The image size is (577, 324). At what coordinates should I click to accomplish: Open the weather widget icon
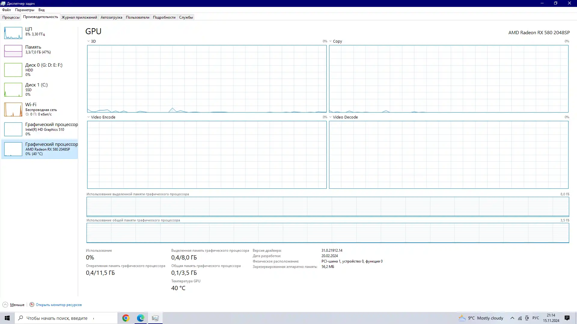coord(462,318)
